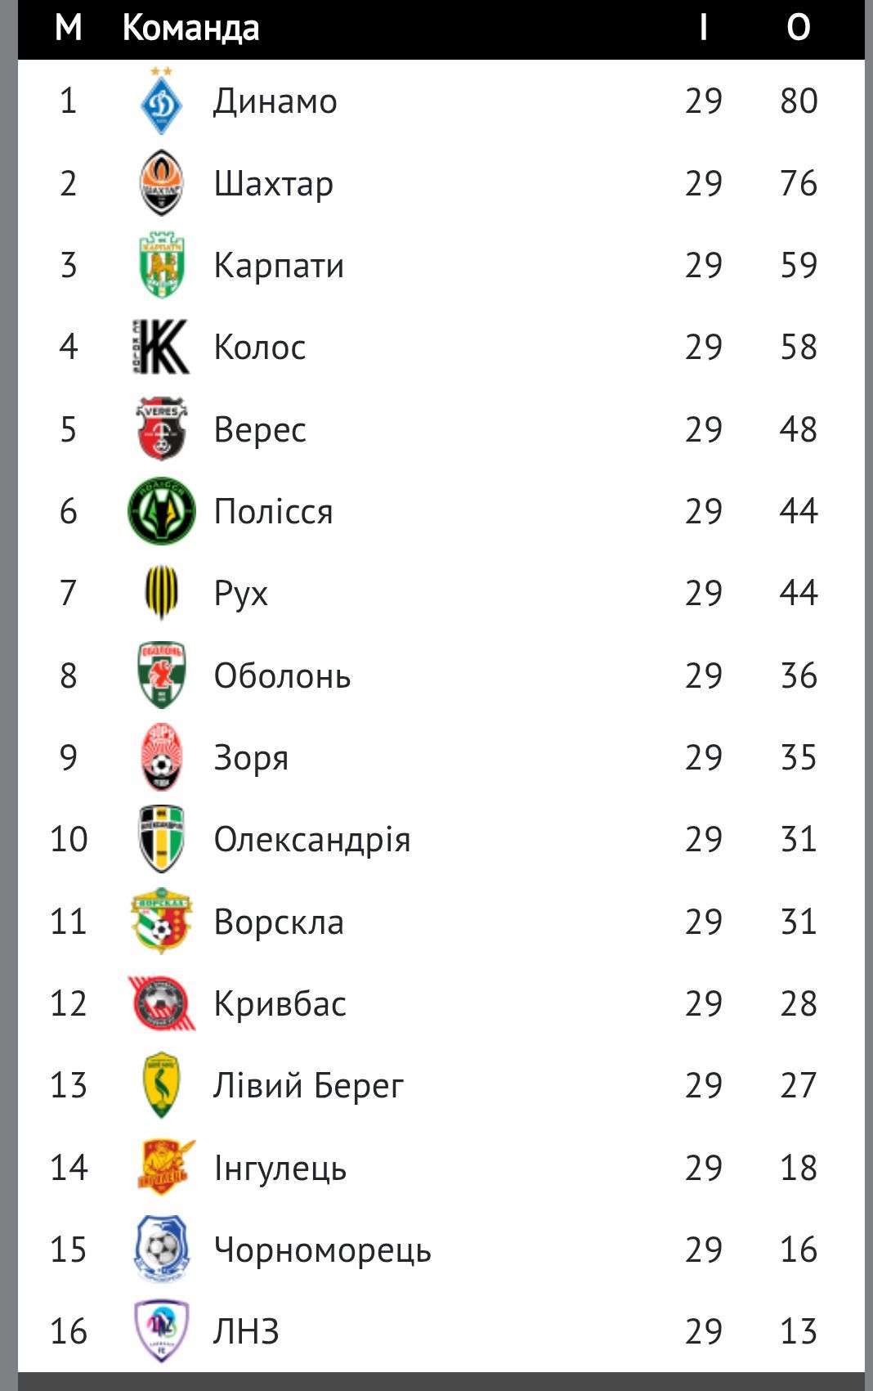Click the Динамо club crest

(162, 102)
